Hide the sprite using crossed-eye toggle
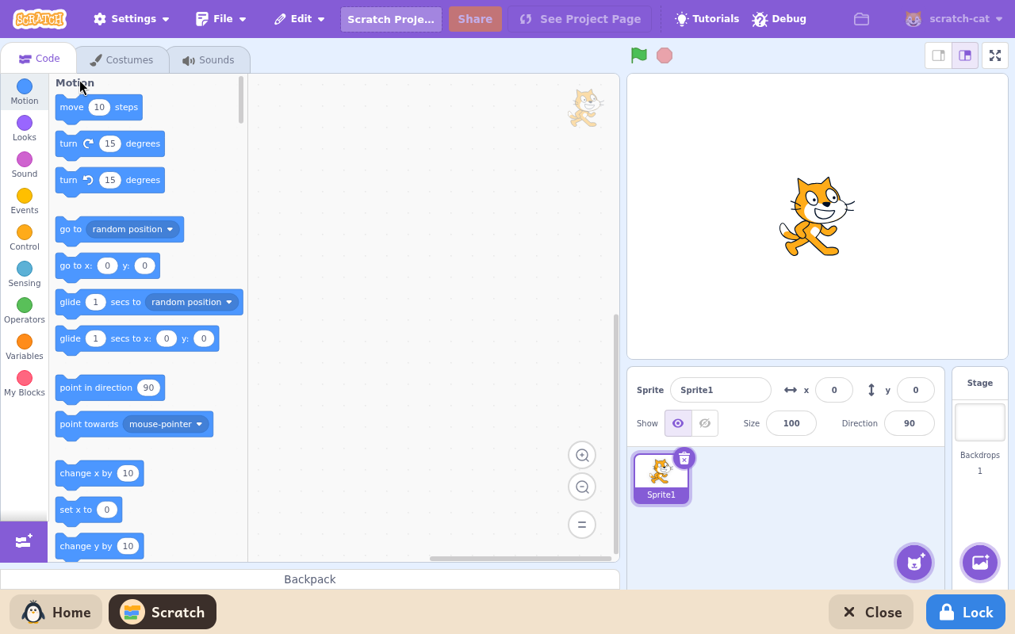This screenshot has height=634, width=1015. [x=705, y=423]
